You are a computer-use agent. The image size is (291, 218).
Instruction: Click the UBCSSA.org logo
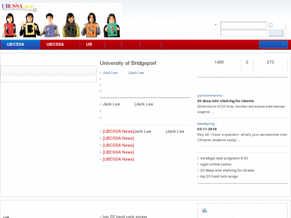click(19, 8)
